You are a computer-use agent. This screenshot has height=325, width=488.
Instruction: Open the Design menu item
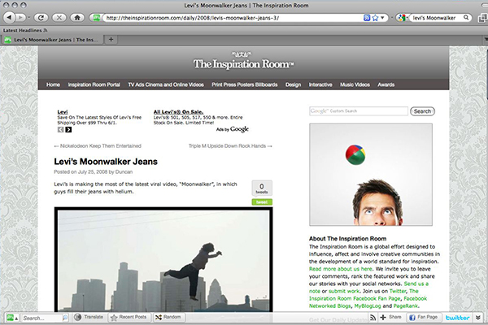293,84
